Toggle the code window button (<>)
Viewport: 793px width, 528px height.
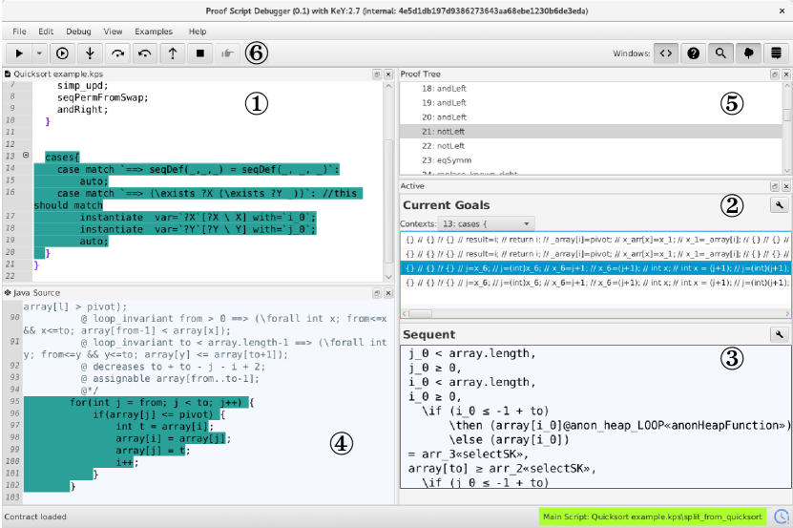pos(667,53)
